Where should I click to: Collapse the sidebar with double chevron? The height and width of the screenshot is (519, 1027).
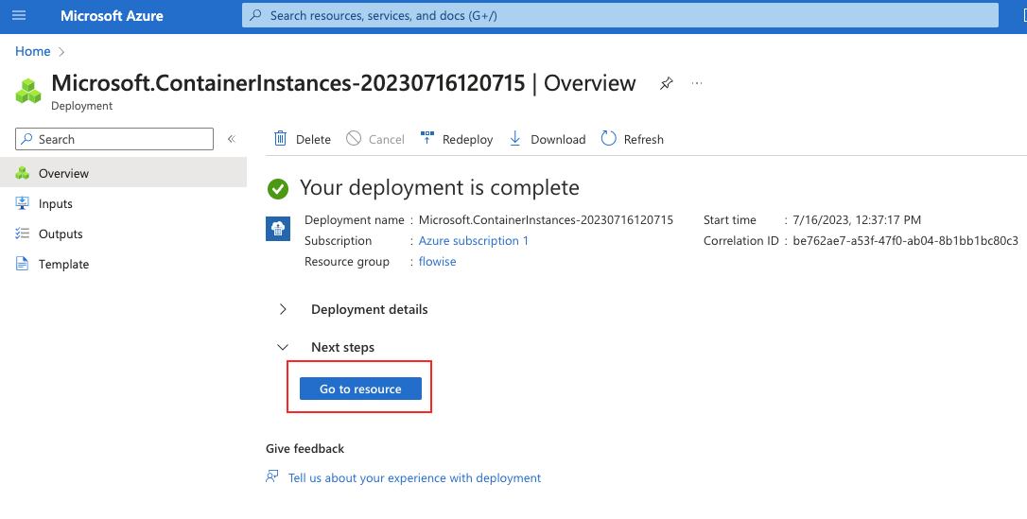[x=231, y=139]
